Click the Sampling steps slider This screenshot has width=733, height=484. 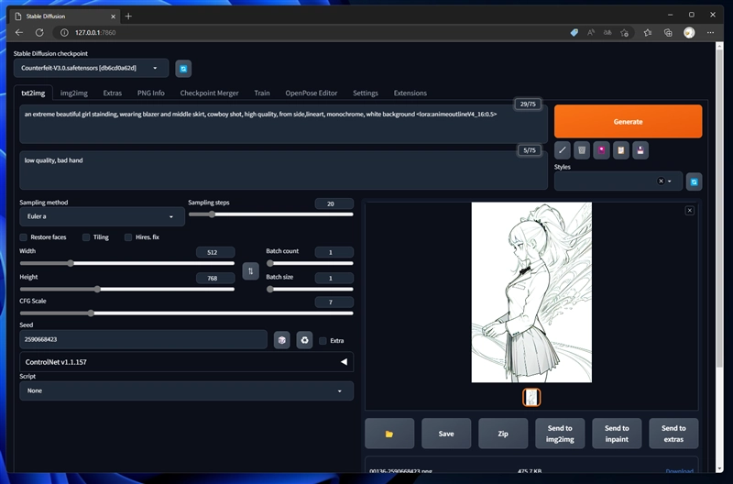(270, 214)
